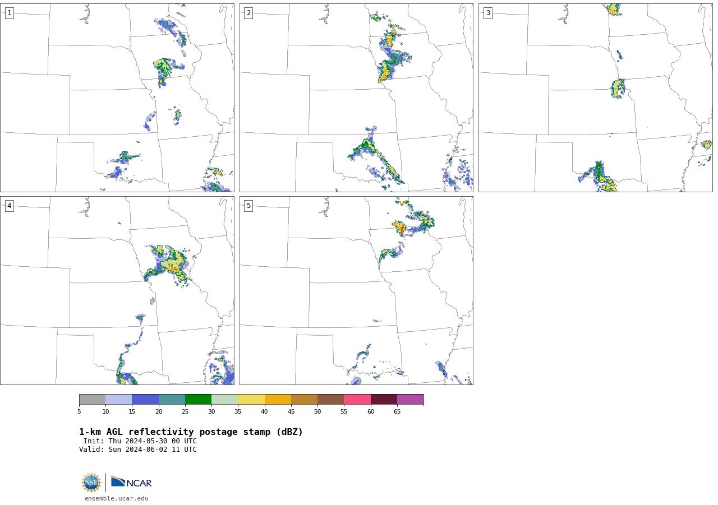This screenshot has width=718, height=505.
Task: Click the dark green 25-30 dBZ swatch
Action: tap(198, 400)
